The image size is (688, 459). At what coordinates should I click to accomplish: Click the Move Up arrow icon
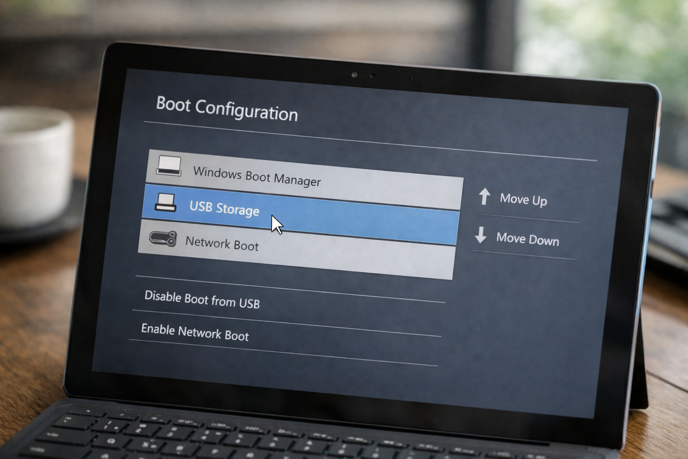click(x=484, y=196)
